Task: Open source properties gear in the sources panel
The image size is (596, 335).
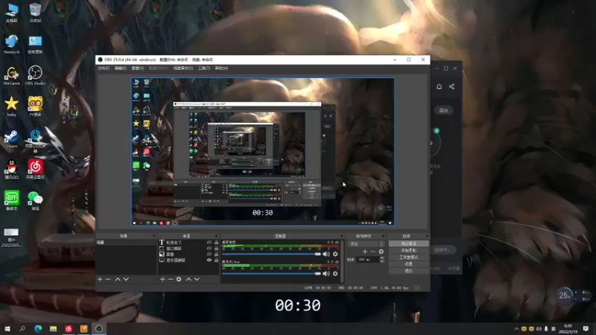Action: [179, 279]
